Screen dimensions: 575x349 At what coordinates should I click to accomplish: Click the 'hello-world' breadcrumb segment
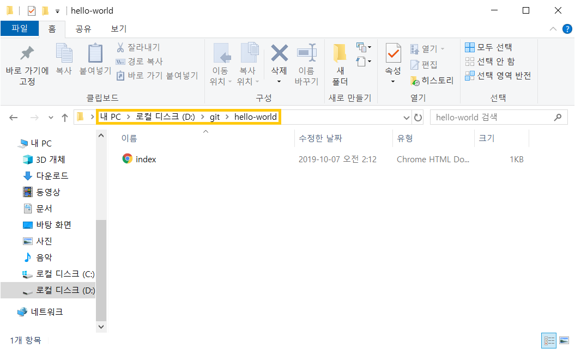[256, 117]
